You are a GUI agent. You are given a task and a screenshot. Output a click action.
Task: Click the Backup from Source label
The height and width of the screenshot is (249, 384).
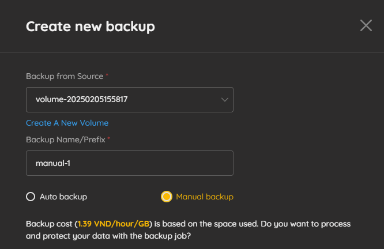pos(65,77)
